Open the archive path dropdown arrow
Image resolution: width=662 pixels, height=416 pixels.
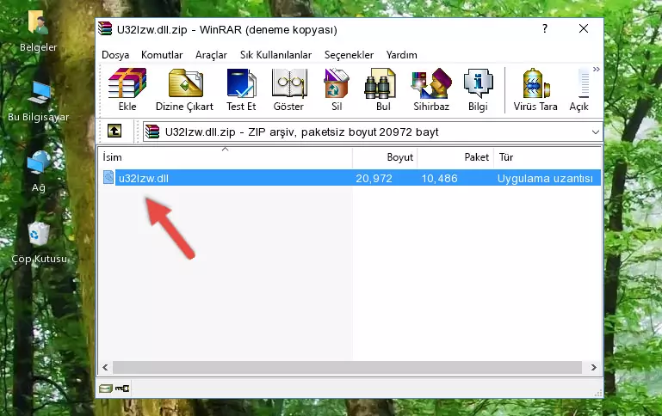596,132
